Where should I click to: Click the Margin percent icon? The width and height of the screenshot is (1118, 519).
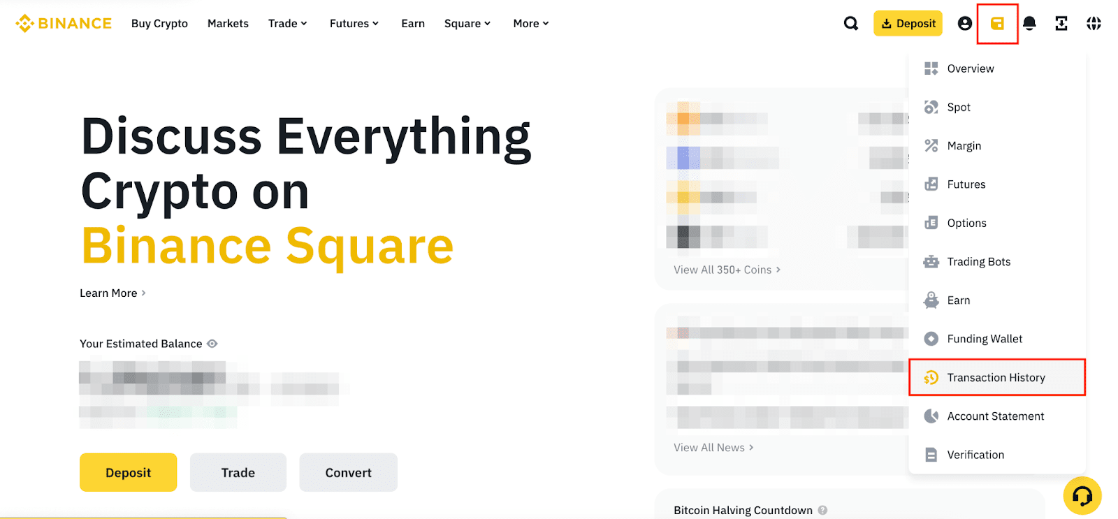931,145
